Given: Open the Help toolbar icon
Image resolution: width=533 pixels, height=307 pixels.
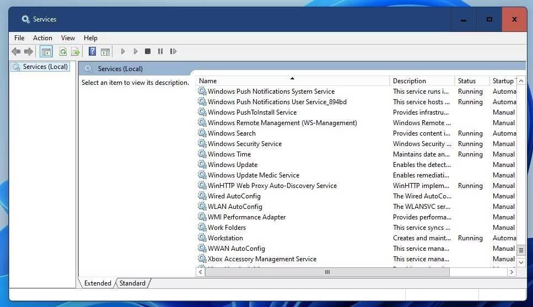Looking at the screenshot, I should 92,51.
